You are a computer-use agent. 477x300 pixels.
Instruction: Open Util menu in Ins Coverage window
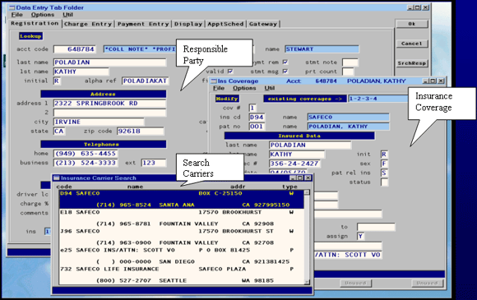click(270, 88)
